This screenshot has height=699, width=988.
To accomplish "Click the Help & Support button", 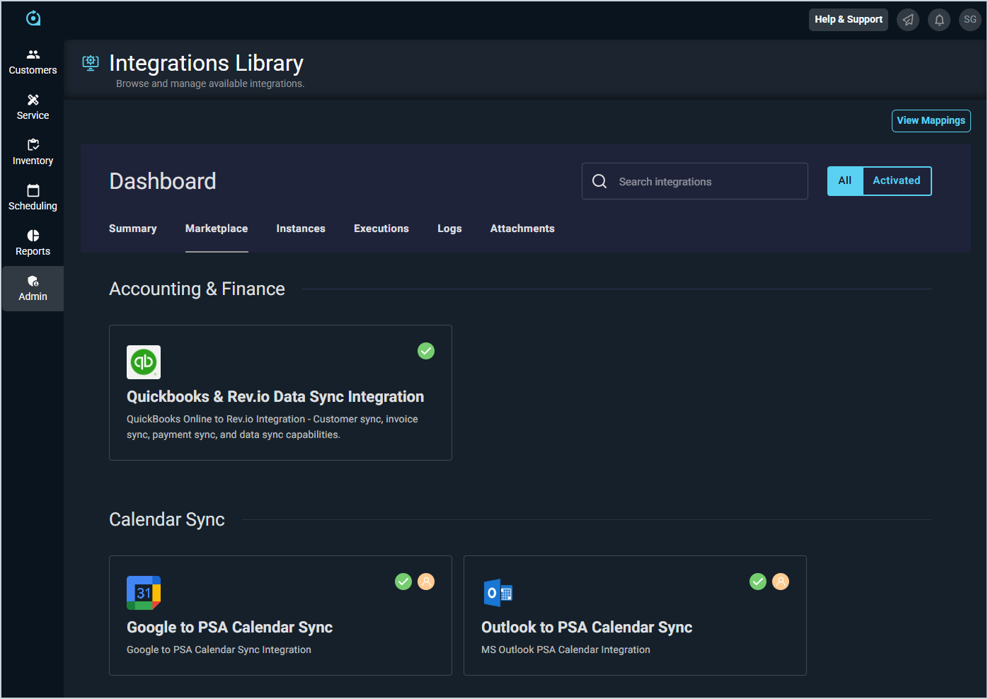I will pyautogui.click(x=848, y=20).
